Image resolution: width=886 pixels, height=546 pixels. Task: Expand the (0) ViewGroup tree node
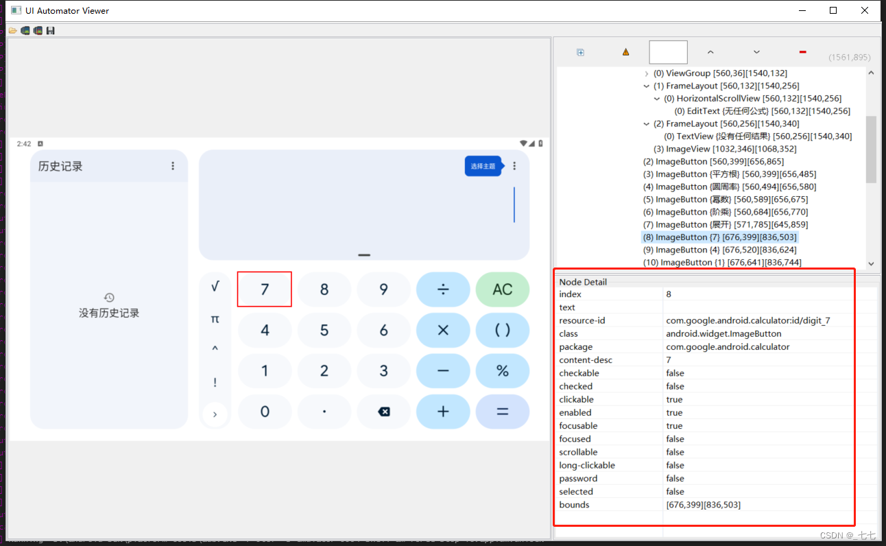click(647, 73)
